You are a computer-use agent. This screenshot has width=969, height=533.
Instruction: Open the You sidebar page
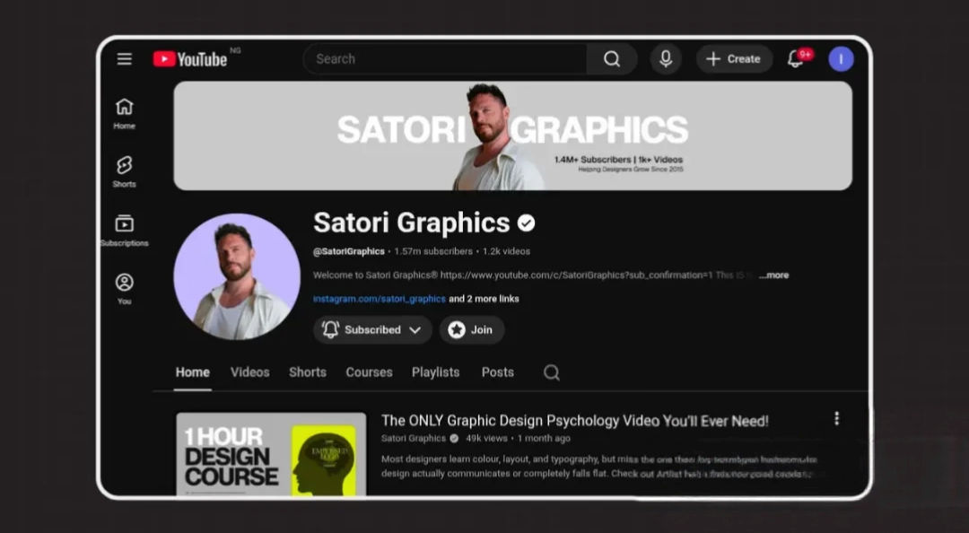124,289
